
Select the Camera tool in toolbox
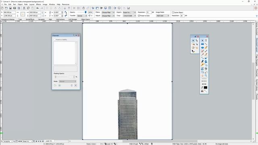tap(206, 68)
